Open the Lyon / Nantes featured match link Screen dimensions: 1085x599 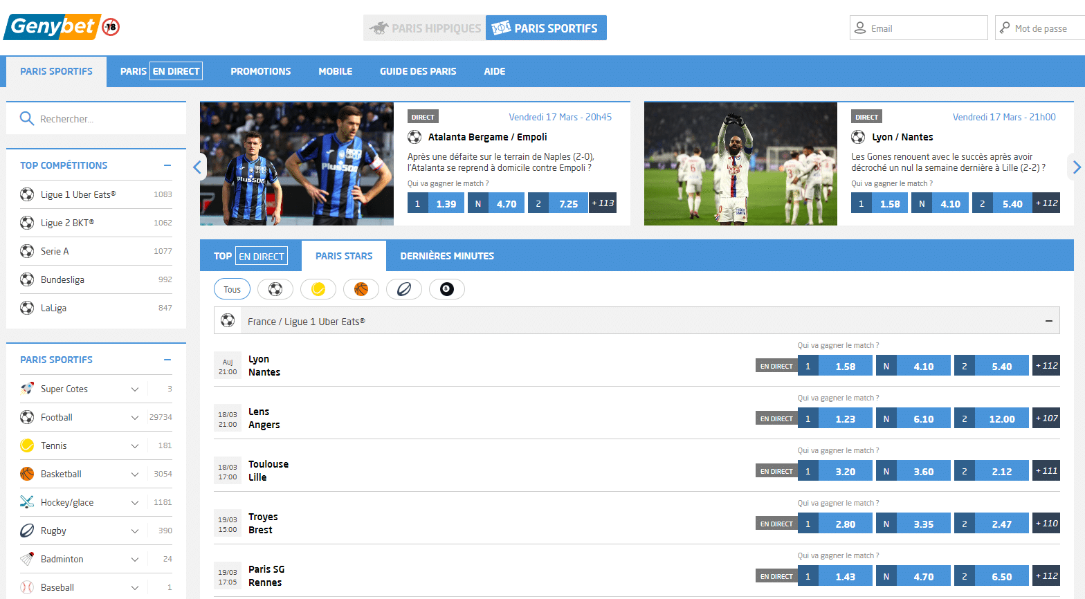pos(902,137)
